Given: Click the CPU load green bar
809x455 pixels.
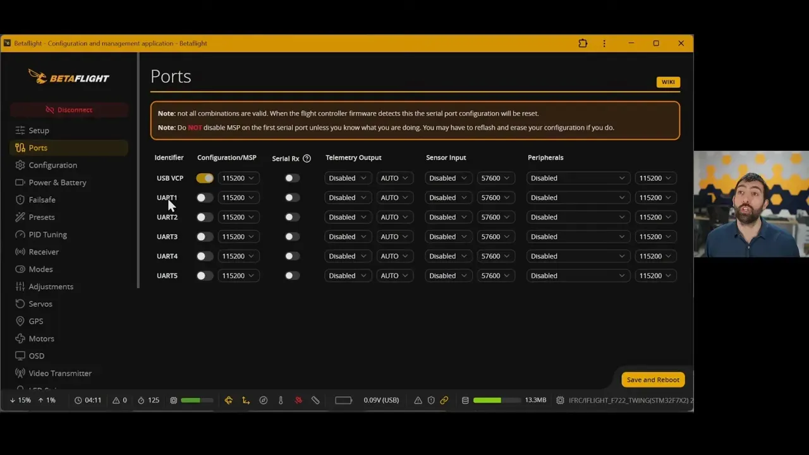Looking at the screenshot, I should [x=197, y=401].
